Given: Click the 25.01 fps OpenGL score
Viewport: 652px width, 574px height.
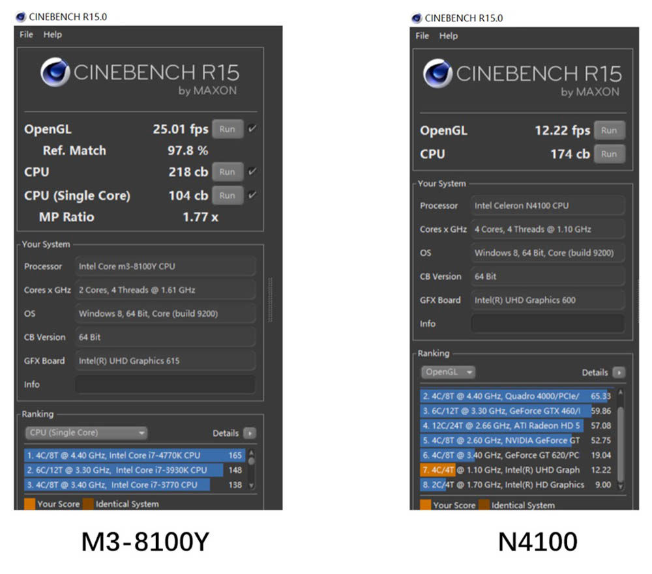Looking at the screenshot, I should tap(181, 129).
